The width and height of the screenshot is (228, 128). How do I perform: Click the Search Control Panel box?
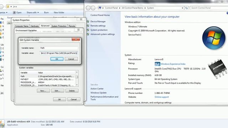(209, 8)
